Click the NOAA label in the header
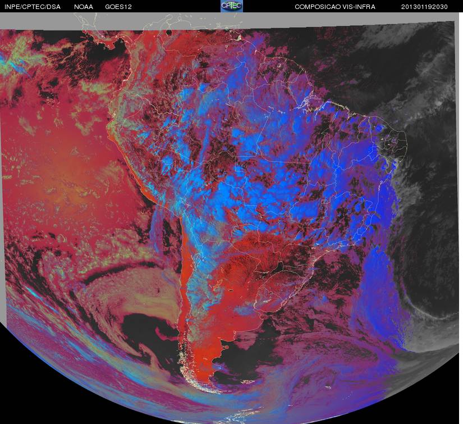 tap(84, 7)
